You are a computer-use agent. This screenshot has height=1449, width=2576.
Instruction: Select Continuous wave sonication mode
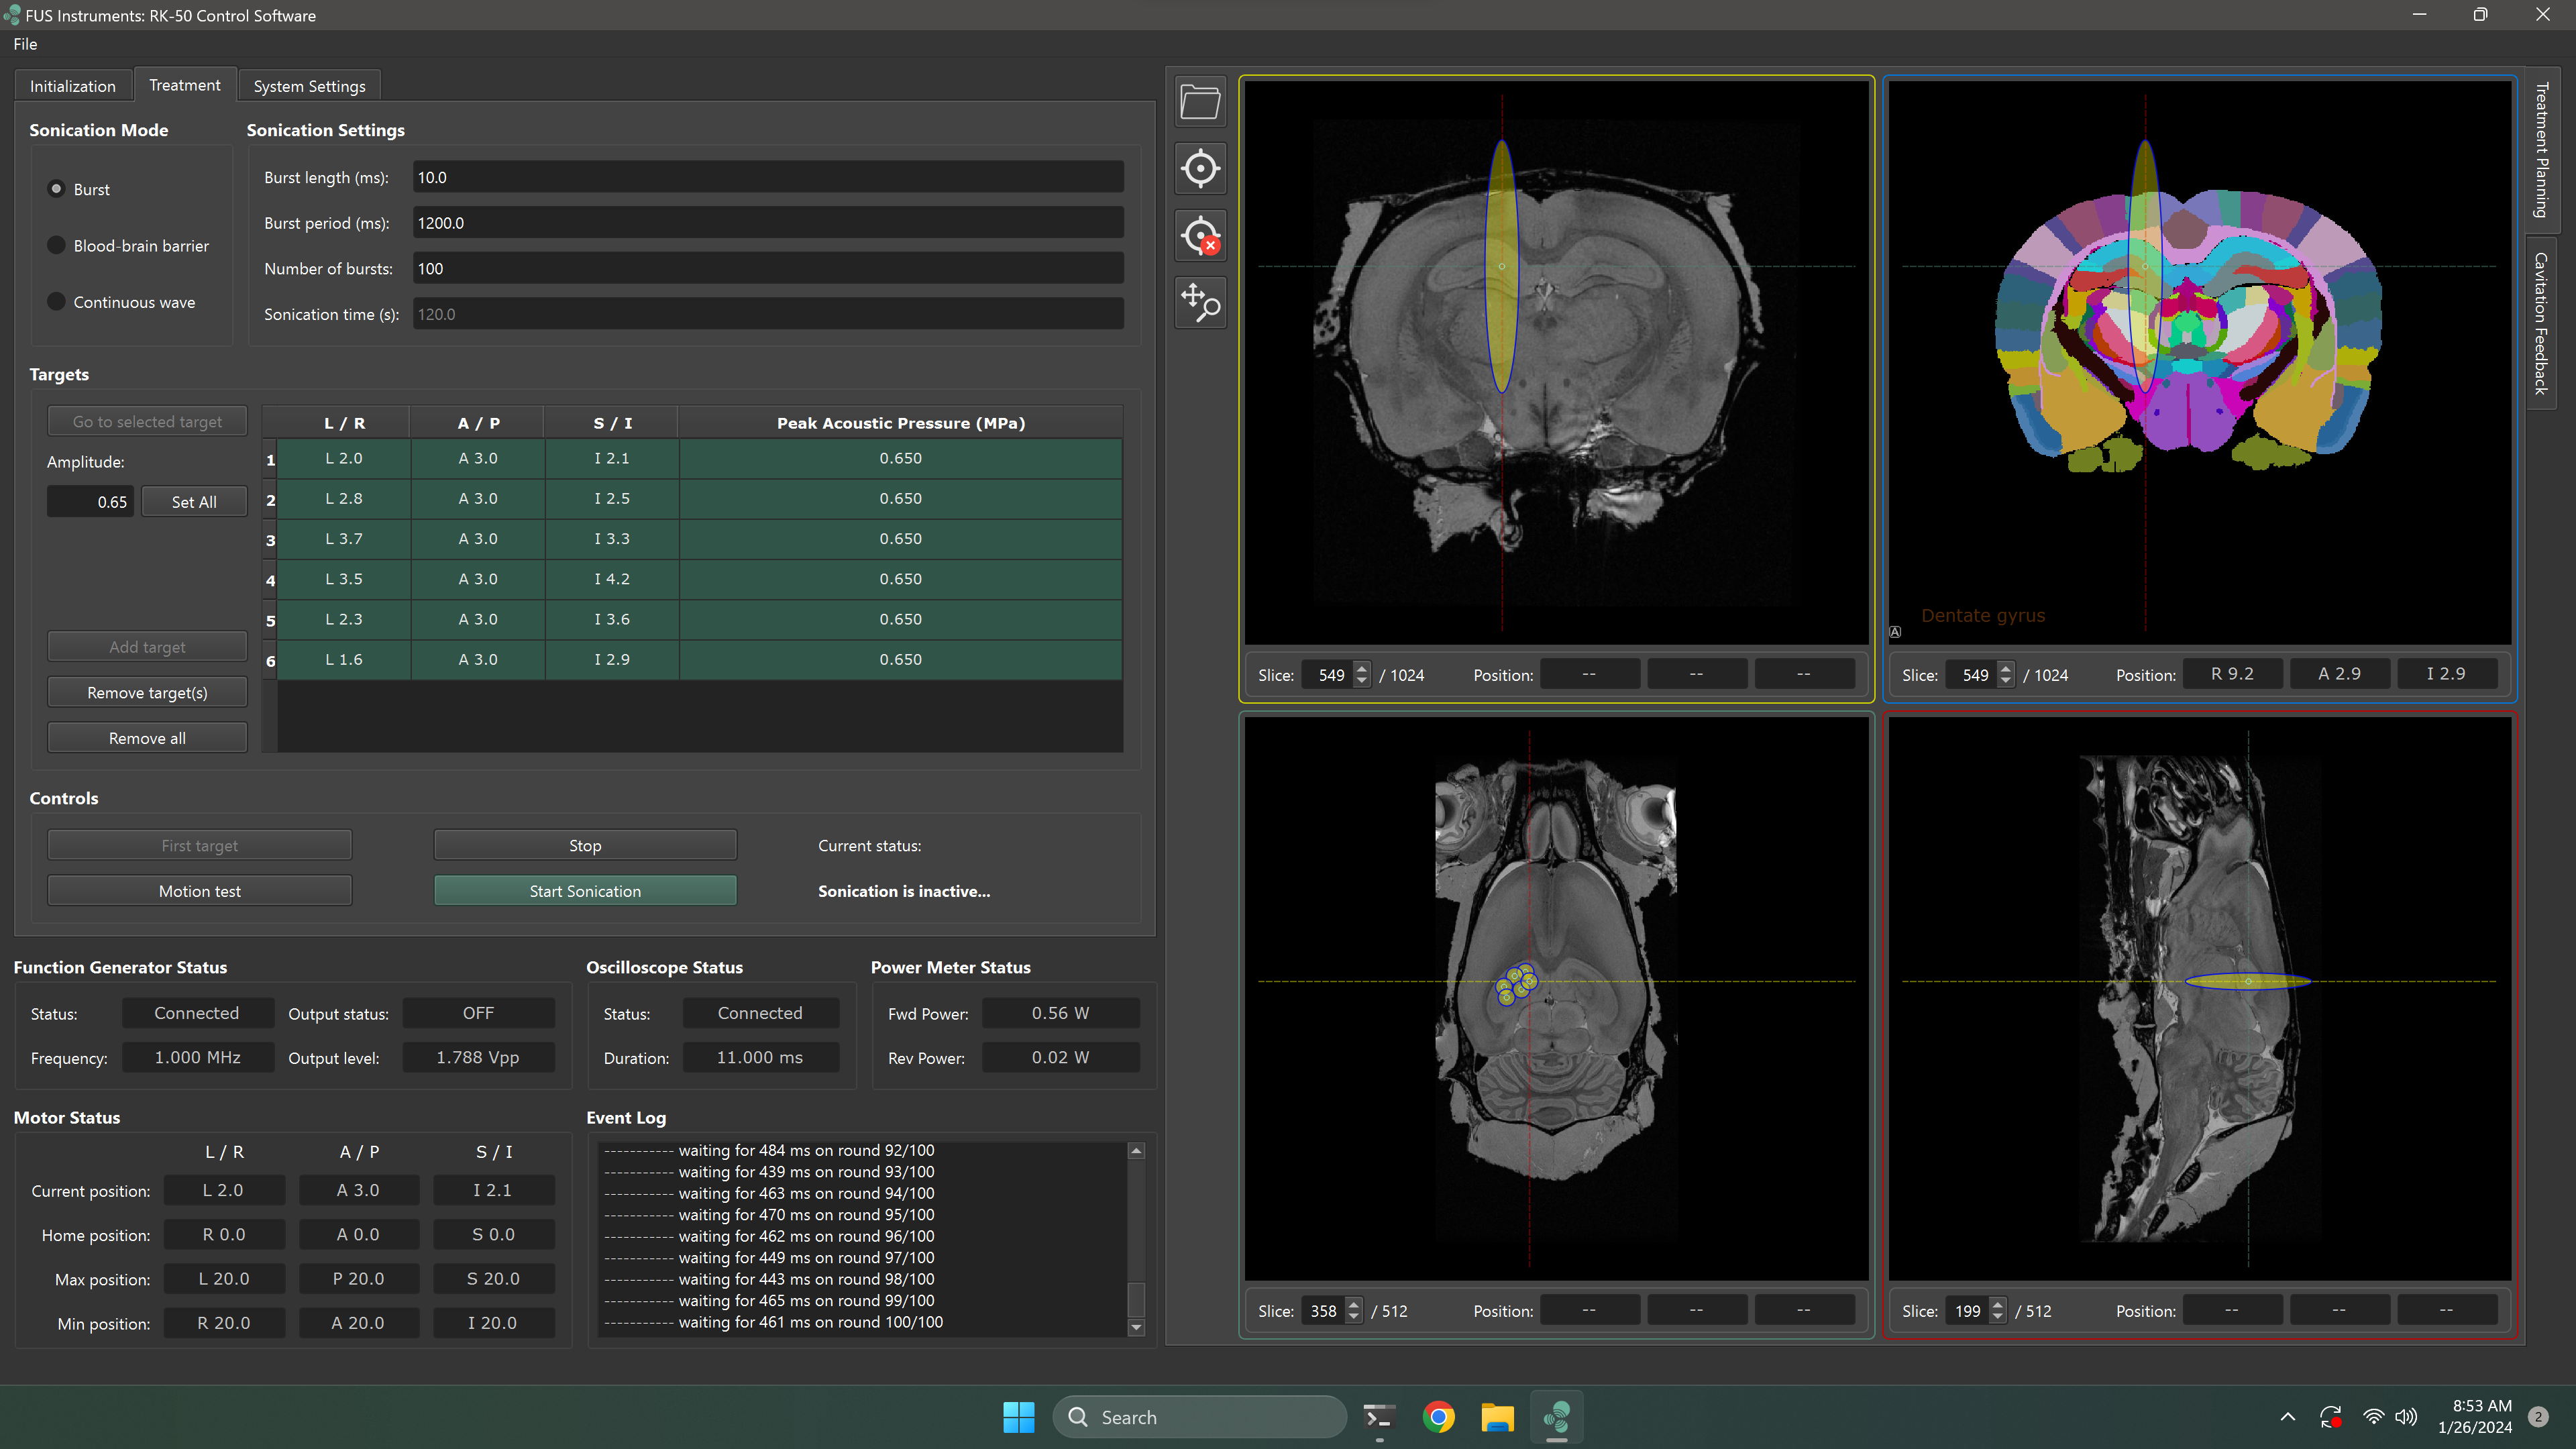tap(57, 302)
